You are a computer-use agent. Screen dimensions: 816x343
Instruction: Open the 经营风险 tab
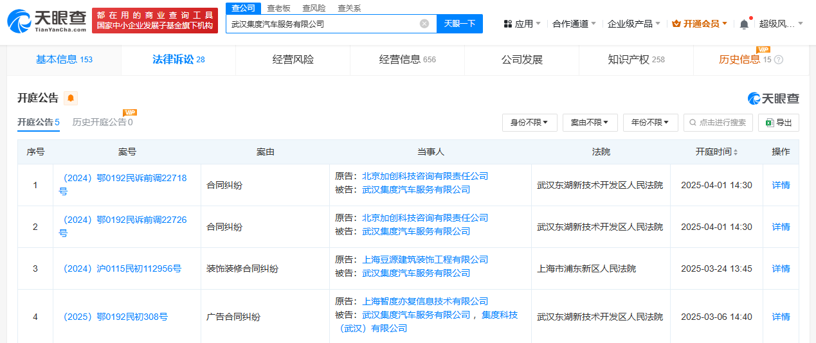click(293, 60)
